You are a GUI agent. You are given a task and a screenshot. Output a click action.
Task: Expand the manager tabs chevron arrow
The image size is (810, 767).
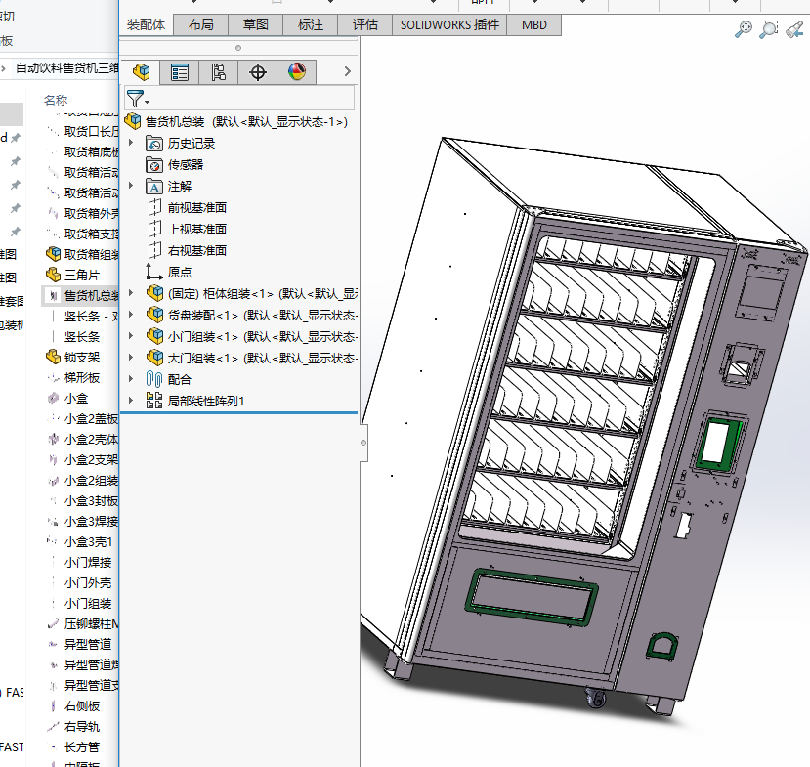coord(347,71)
